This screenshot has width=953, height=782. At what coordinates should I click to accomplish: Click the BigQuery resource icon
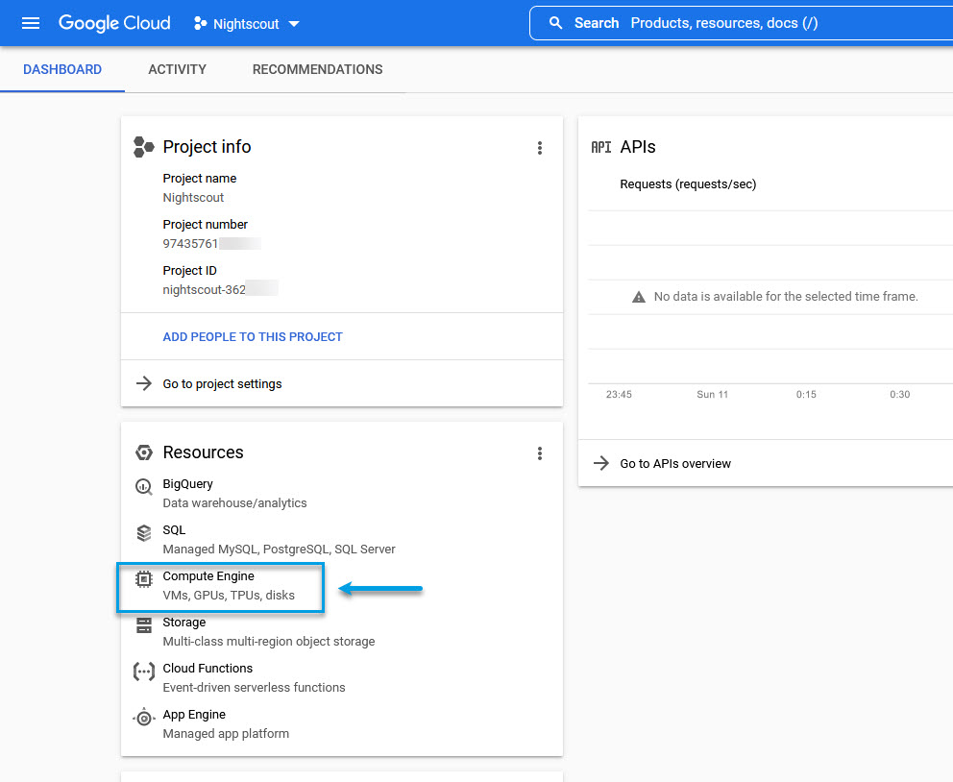144,487
